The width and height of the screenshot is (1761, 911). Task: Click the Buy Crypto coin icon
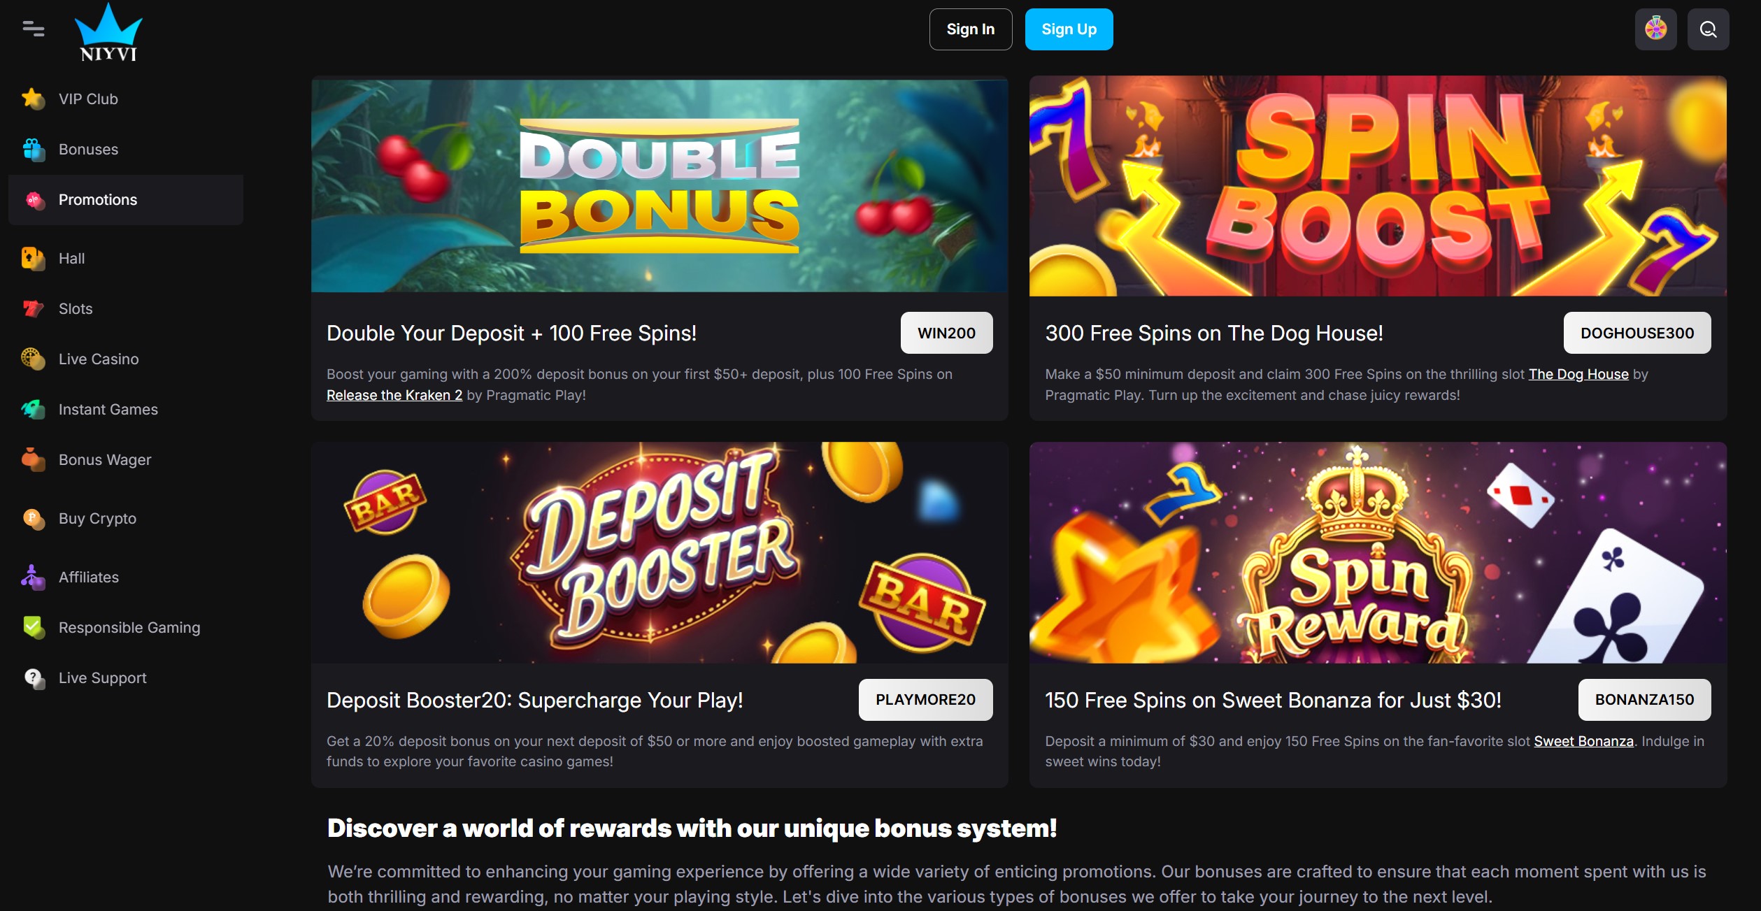tap(33, 518)
